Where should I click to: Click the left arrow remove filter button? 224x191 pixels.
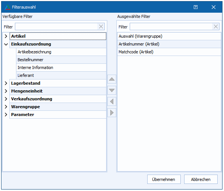[112, 101]
